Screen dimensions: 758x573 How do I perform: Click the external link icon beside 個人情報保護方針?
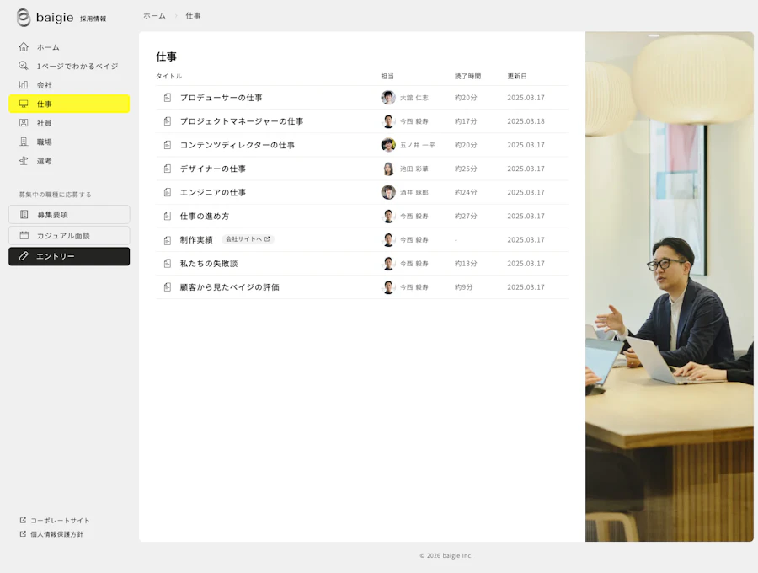23,534
